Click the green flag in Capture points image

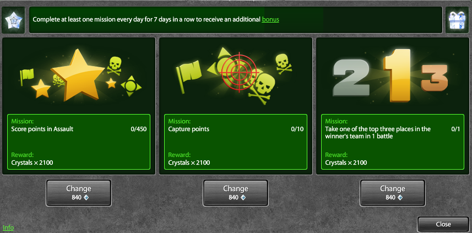click(x=189, y=77)
